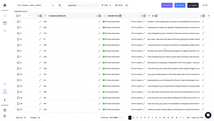
Task: Click the 7 Posts extracted cell
Action: tap(110, 92)
